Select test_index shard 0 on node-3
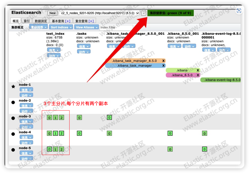 coord(49,117)
